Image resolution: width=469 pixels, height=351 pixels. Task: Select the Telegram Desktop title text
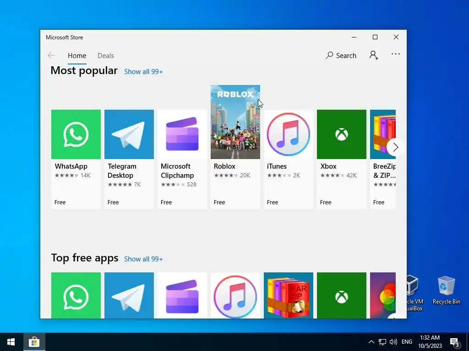click(x=122, y=171)
